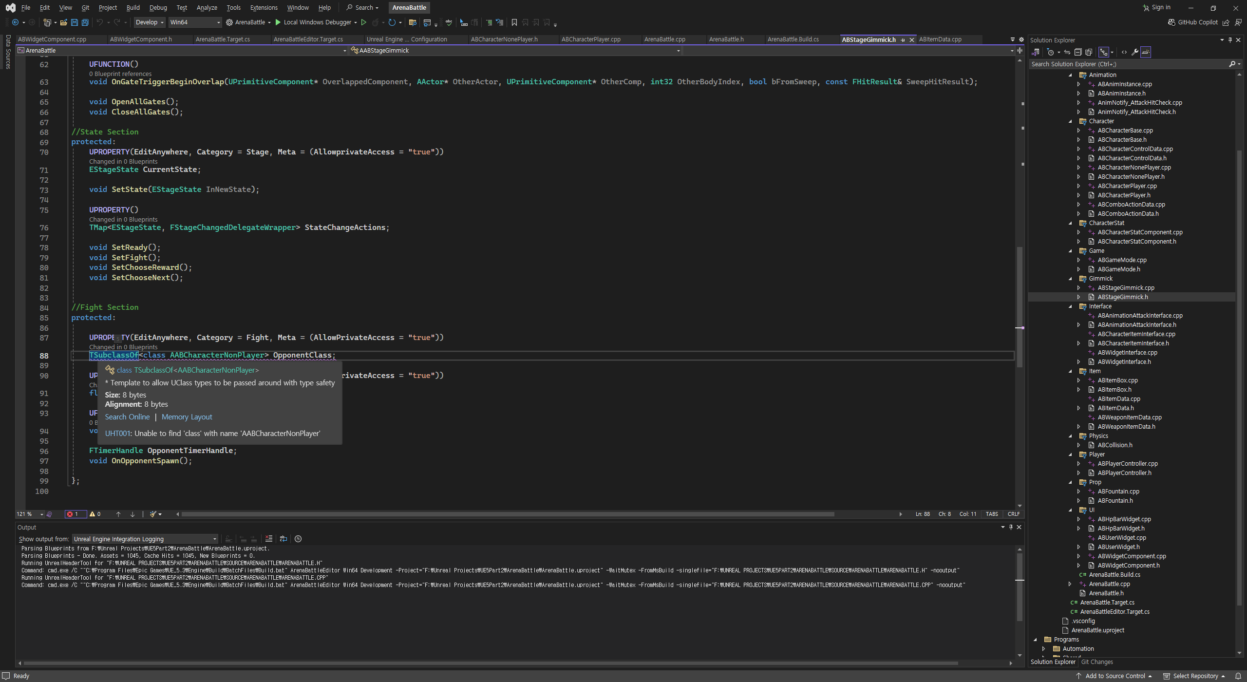This screenshot has width=1247, height=682.
Task: Go to next issue down arrow
Action: 132,514
